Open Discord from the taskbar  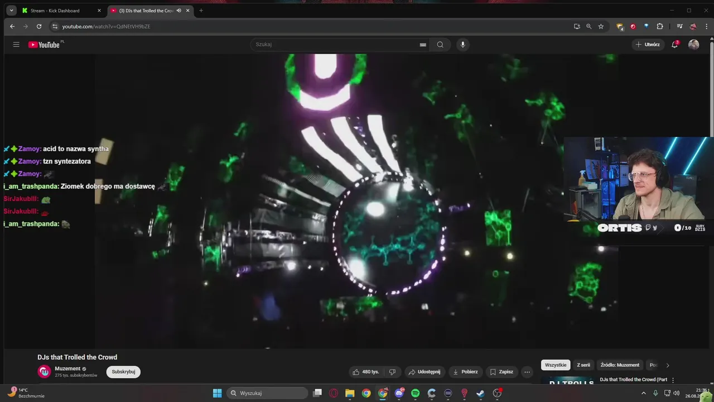(399, 393)
